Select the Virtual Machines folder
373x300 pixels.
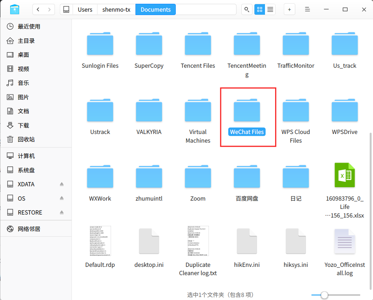pos(198,121)
